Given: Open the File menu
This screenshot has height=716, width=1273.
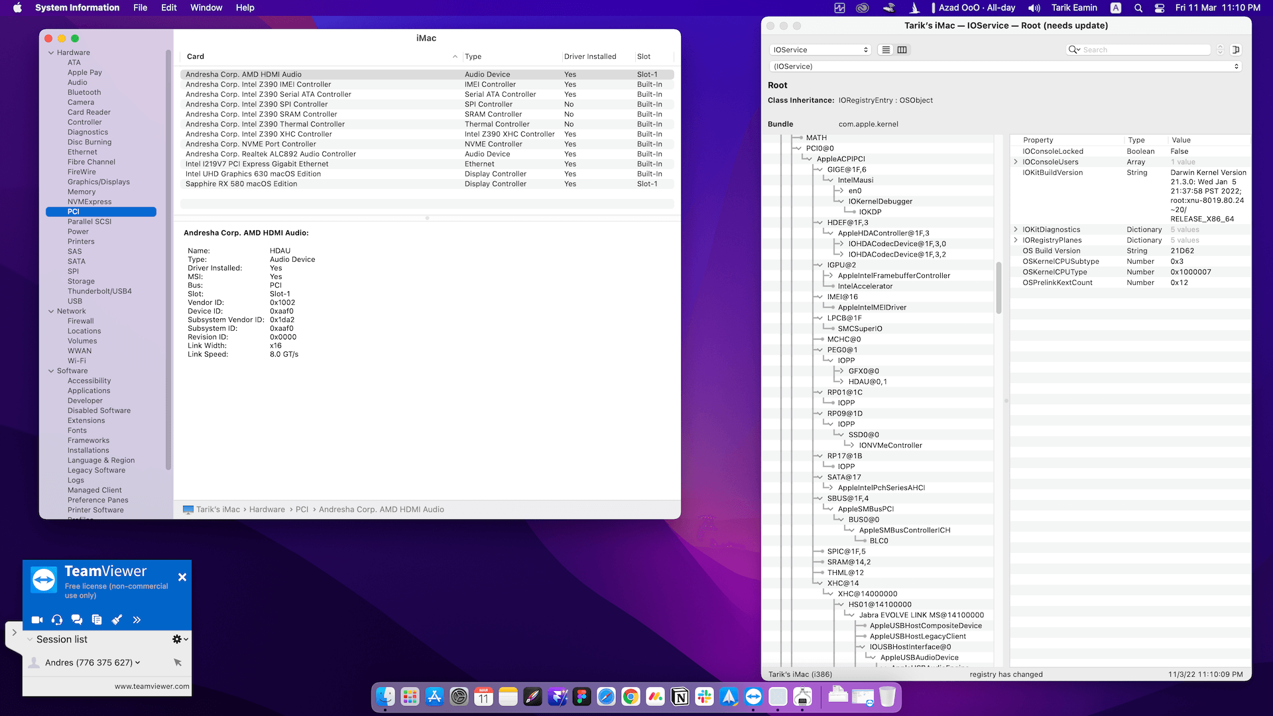Looking at the screenshot, I should click(141, 8).
